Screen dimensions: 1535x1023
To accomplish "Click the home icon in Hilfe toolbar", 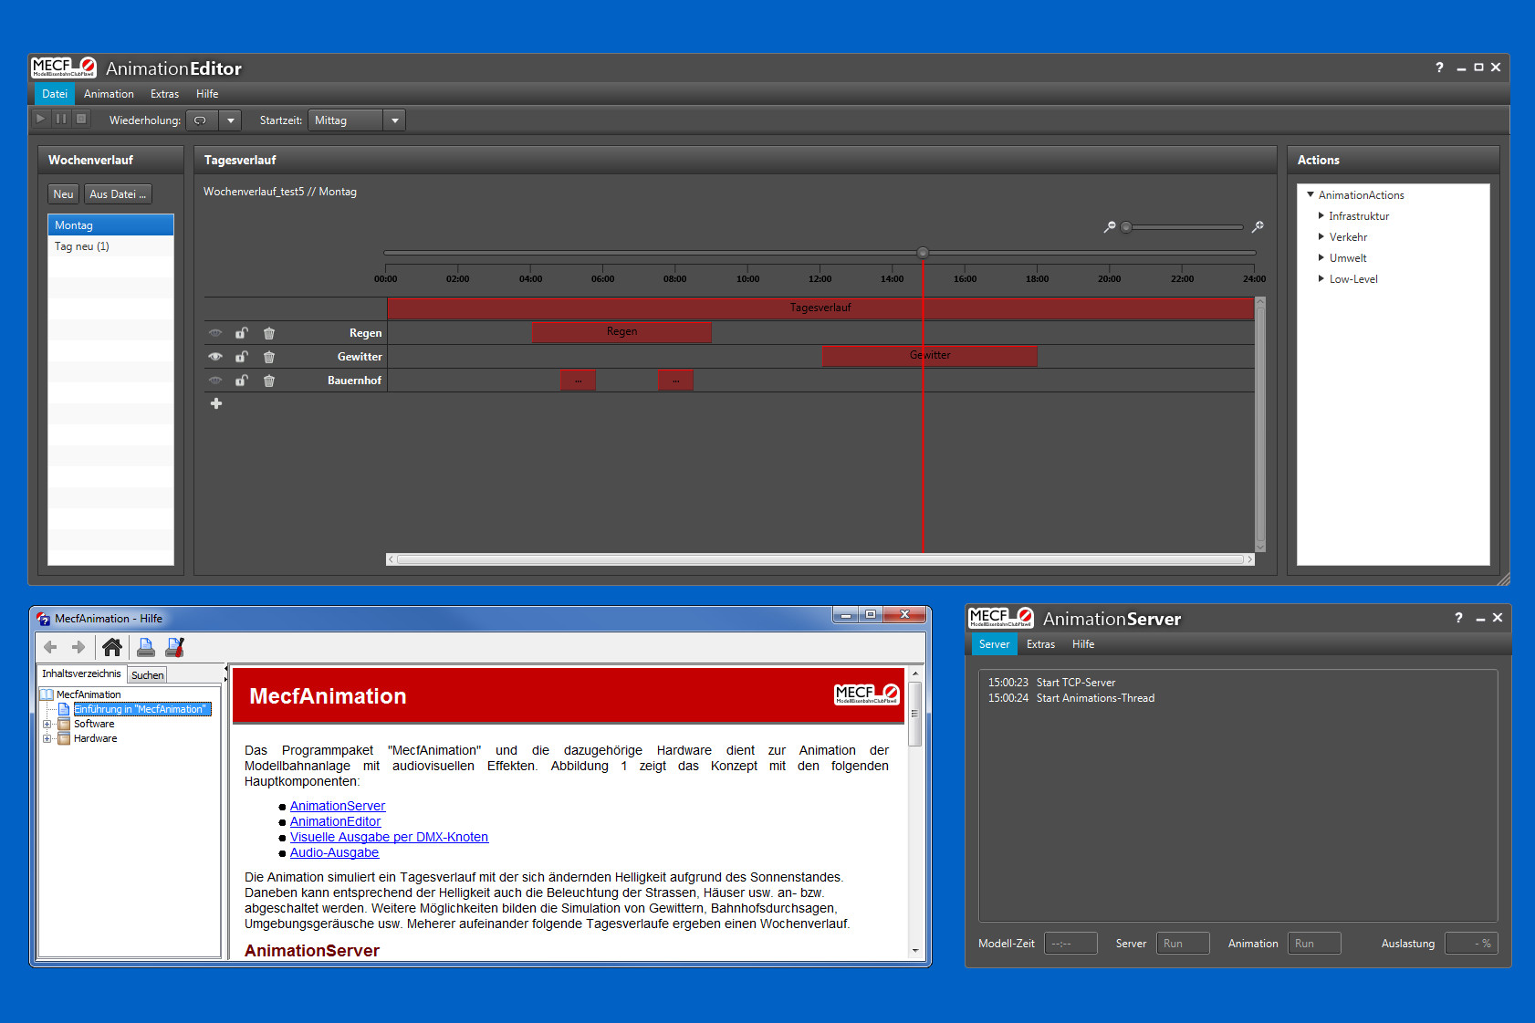I will click(x=112, y=647).
